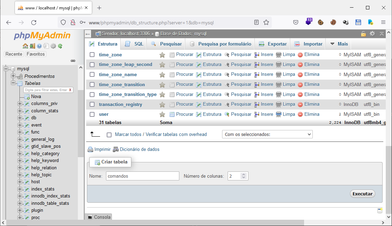Viewport: 392px width, 226px height.
Task: Click Dicionário de dados icon
Action: point(115,150)
